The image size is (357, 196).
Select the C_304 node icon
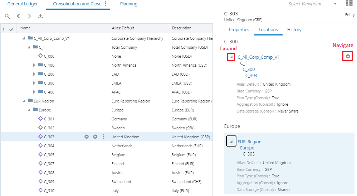40,145
